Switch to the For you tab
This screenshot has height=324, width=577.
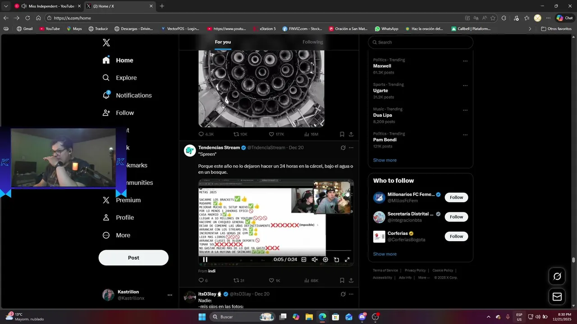pyautogui.click(x=223, y=42)
